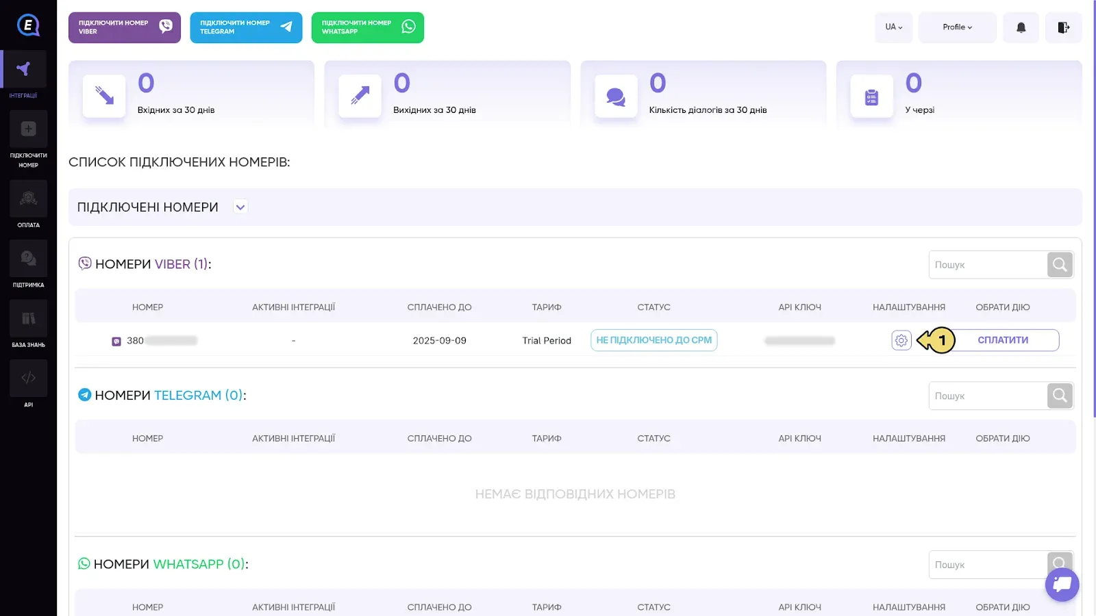Click the Viber search magnifier button
The height and width of the screenshot is (616, 1096).
[x=1060, y=265]
